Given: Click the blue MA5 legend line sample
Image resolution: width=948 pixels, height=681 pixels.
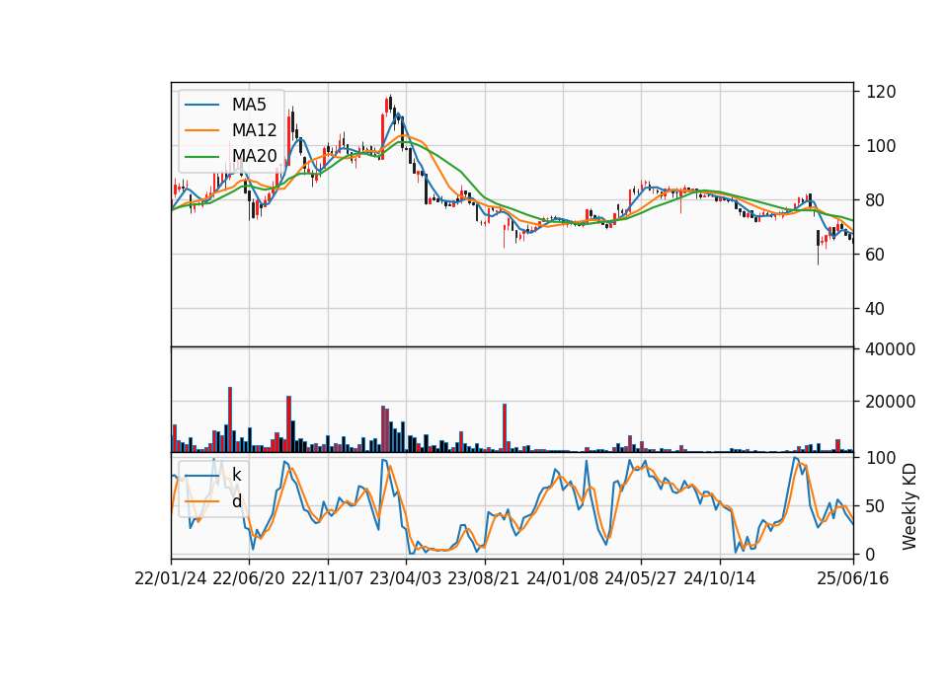Looking at the screenshot, I should click(201, 105).
